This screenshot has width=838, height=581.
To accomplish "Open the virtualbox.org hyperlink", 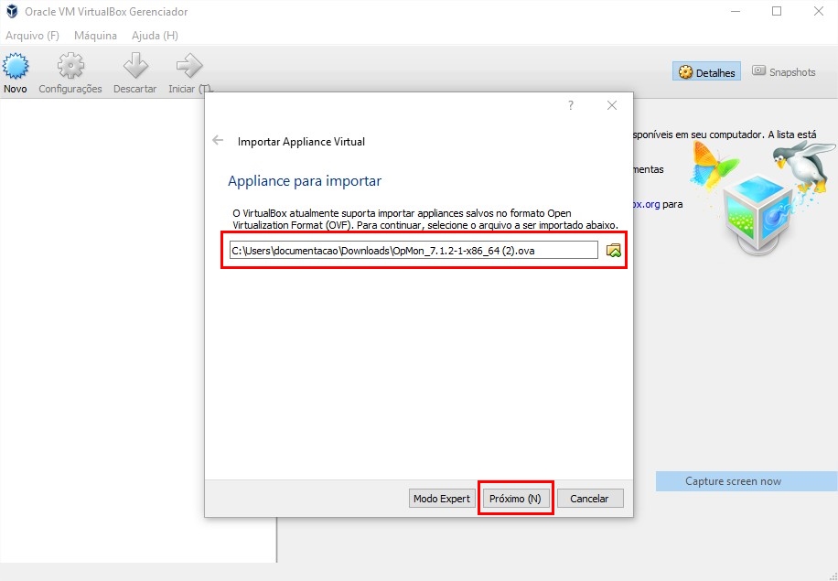I will 646,204.
